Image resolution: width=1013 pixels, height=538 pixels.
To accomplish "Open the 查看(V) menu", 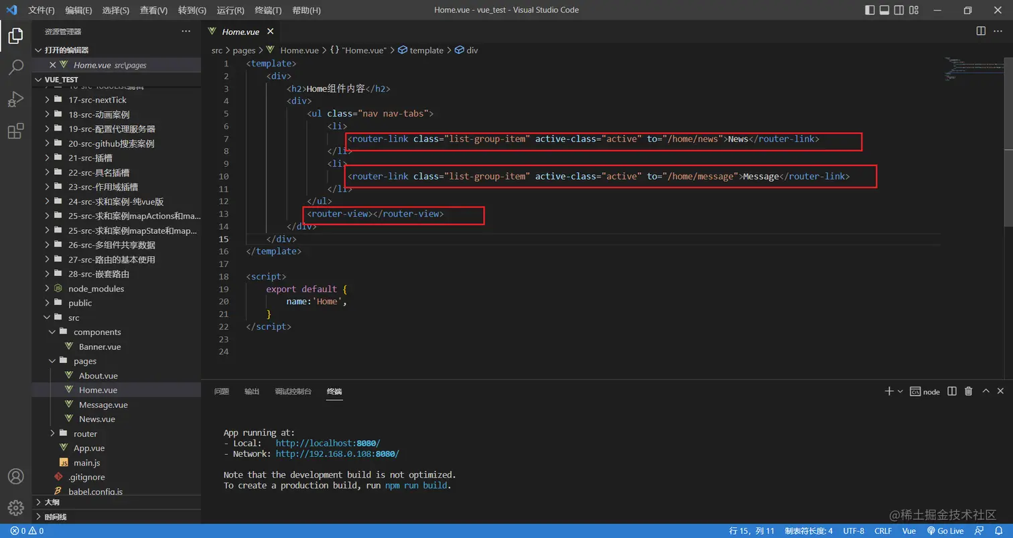I will point(154,10).
